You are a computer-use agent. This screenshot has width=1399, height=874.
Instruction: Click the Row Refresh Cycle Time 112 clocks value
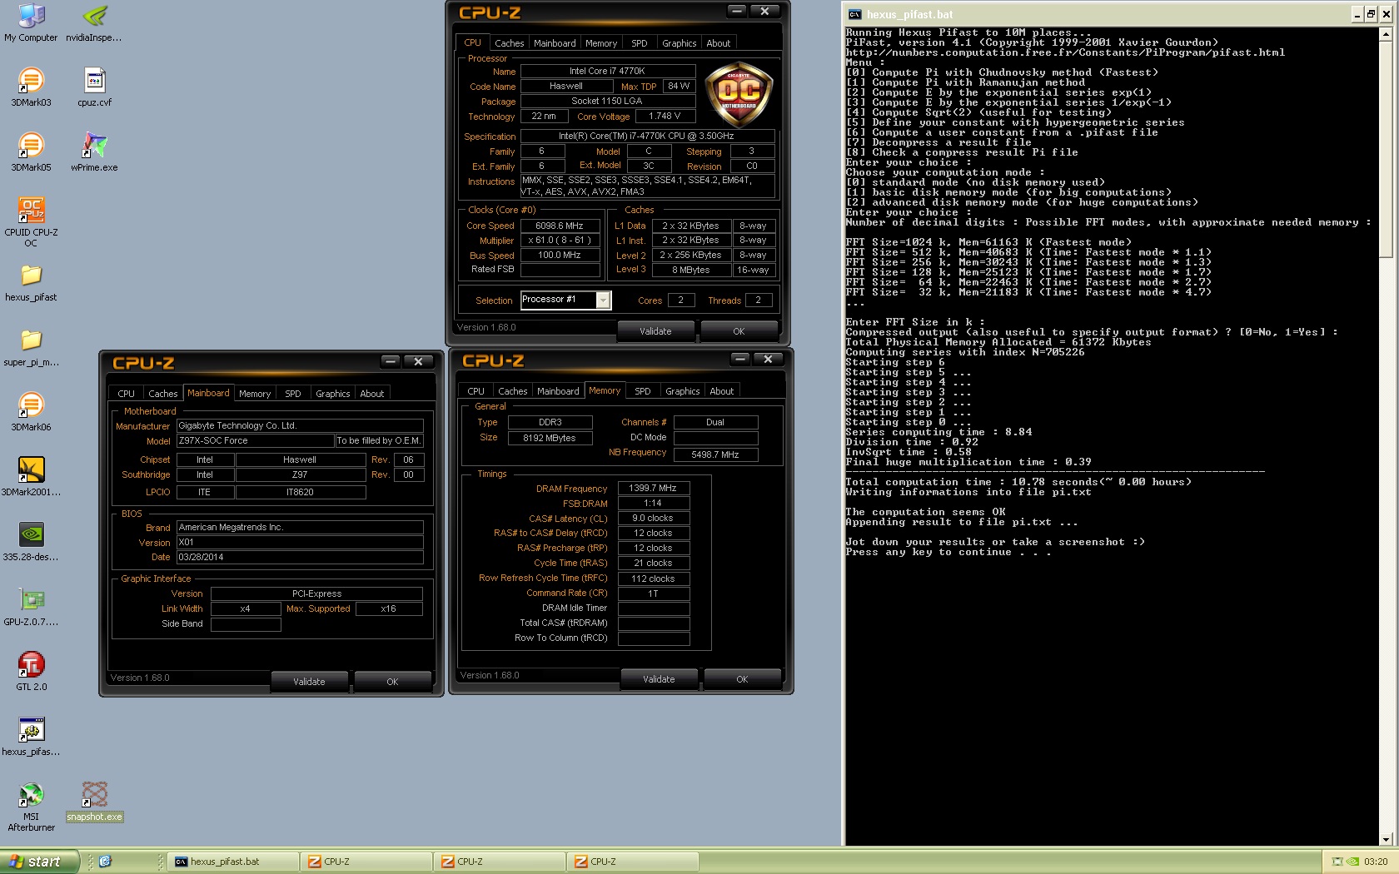tap(653, 579)
